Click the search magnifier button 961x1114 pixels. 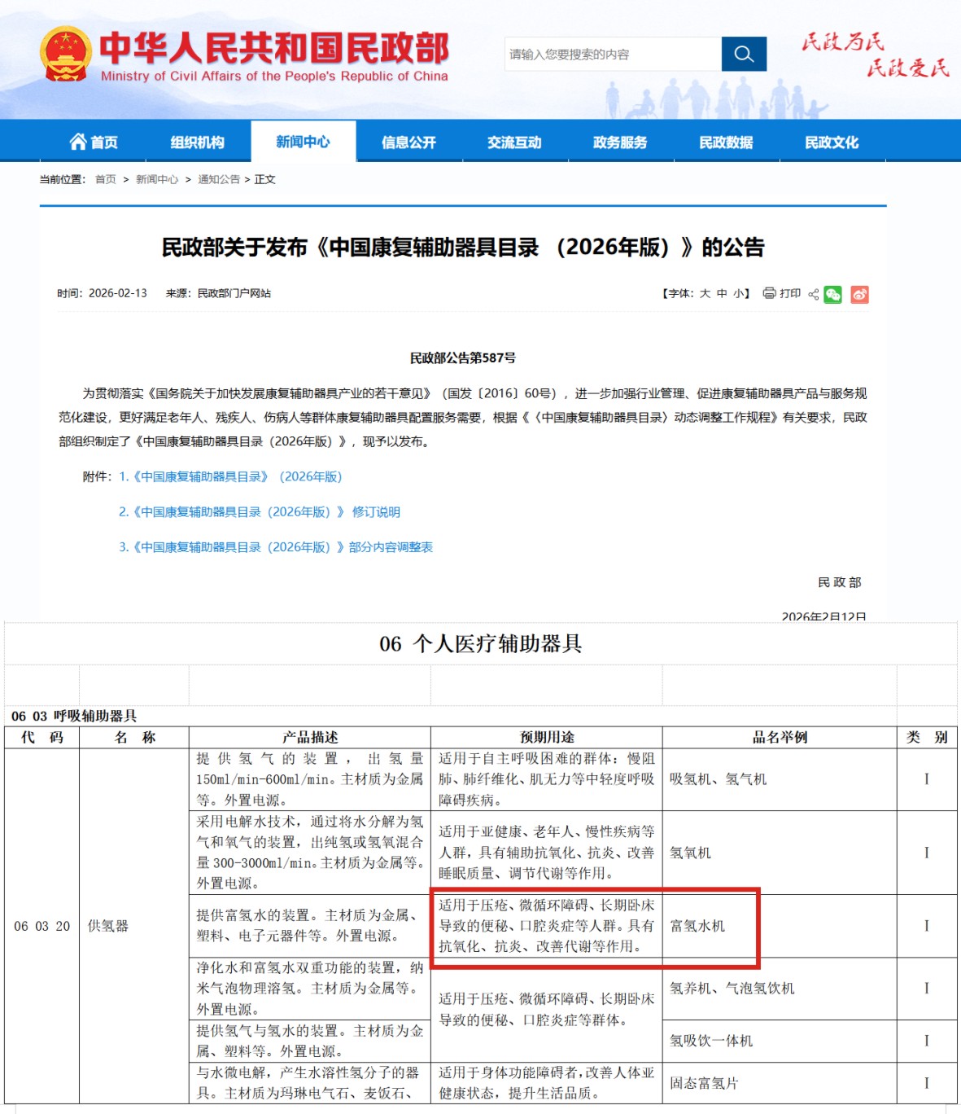coord(743,55)
